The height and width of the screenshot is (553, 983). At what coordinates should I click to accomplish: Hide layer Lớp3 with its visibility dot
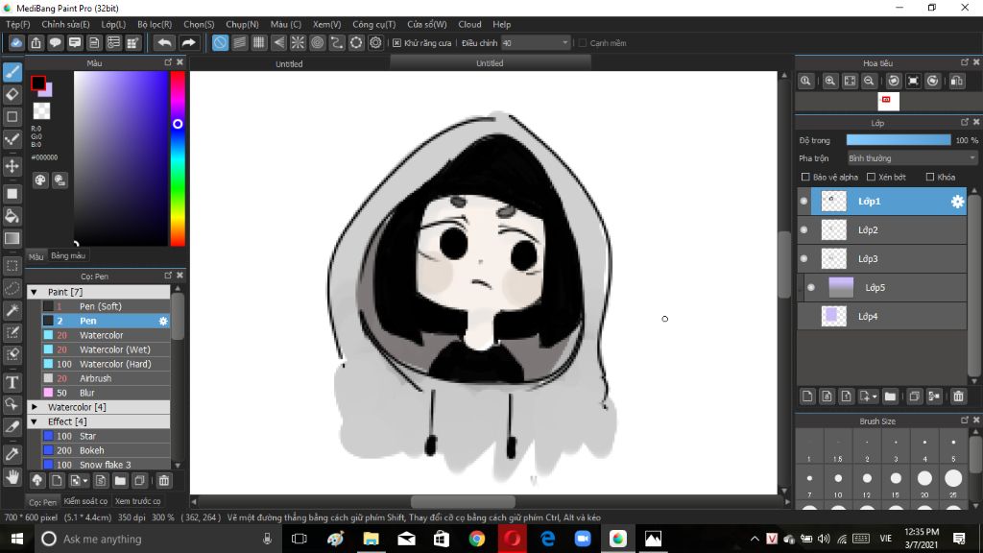point(803,259)
